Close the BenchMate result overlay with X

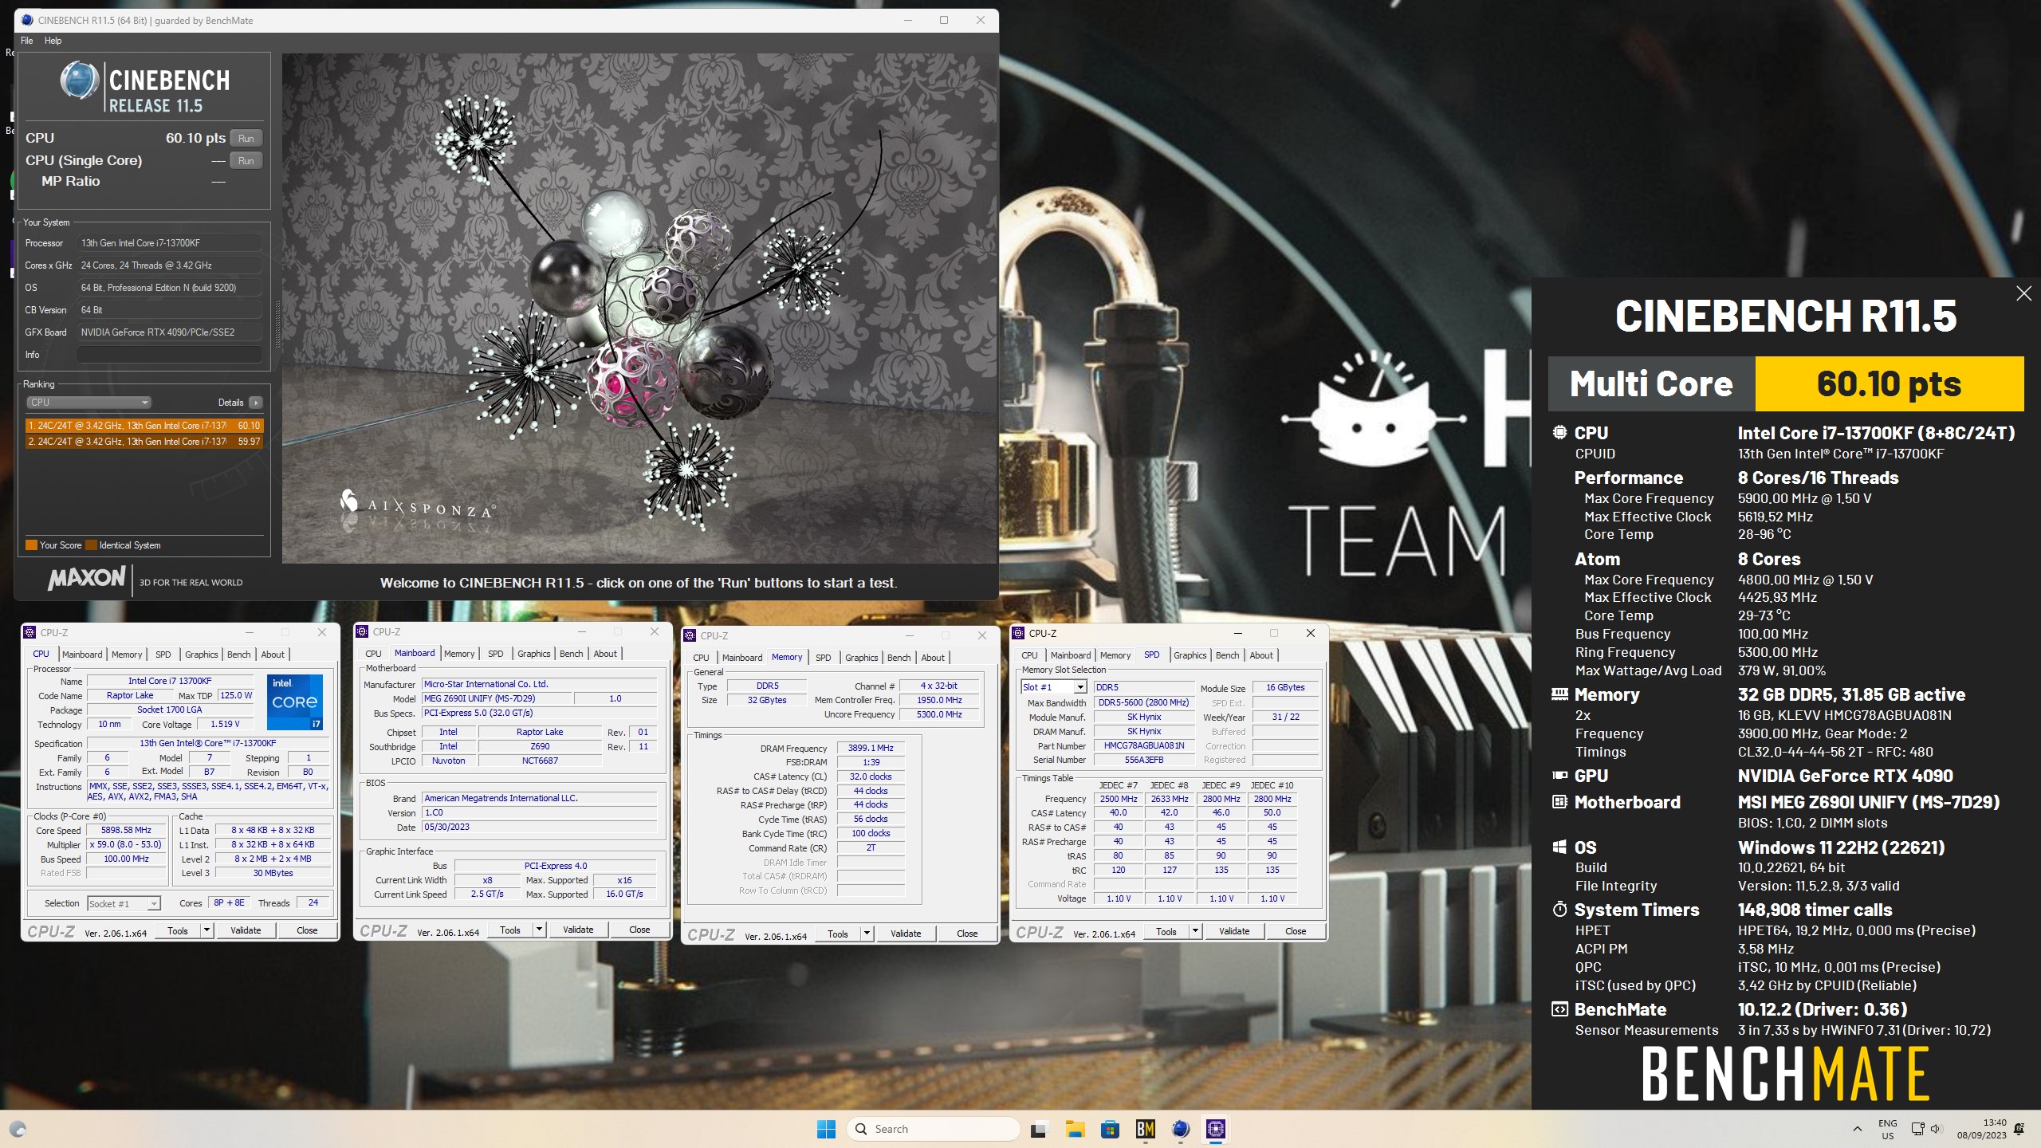click(x=2023, y=293)
